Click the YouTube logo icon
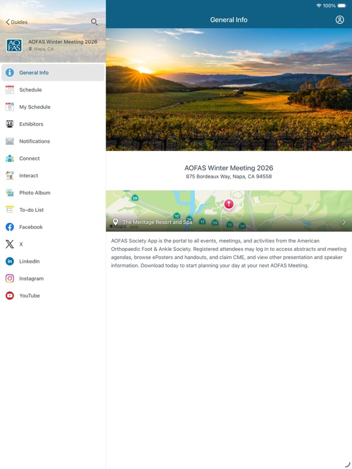The height and width of the screenshot is (469, 352). [x=10, y=296]
